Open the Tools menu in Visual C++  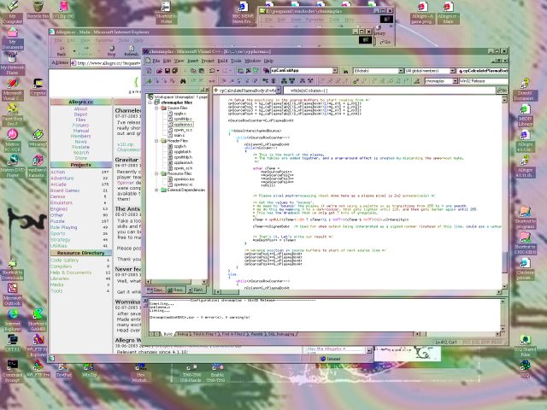(x=236, y=61)
